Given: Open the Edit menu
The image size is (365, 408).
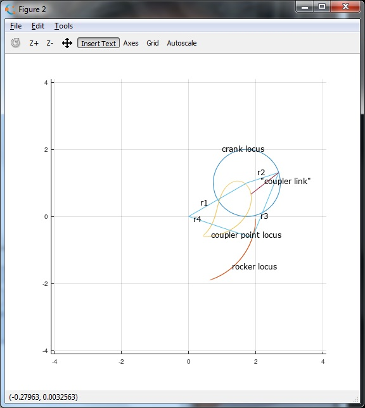Looking at the screenshot, I should click(x=38, y=26).
